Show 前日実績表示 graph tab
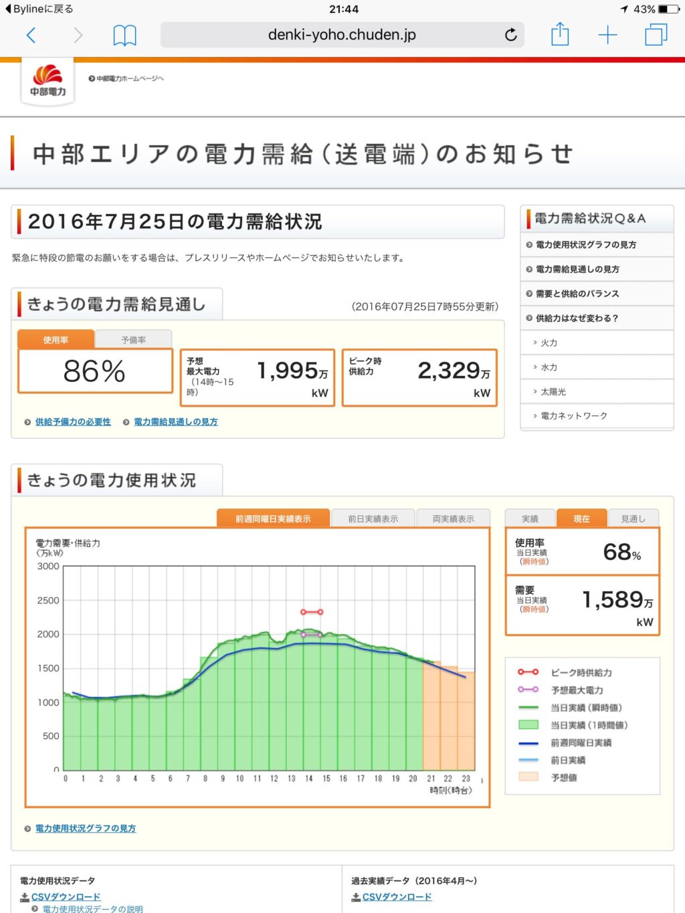Viewport: 685px width, 913px height. (x=373, y=518)
